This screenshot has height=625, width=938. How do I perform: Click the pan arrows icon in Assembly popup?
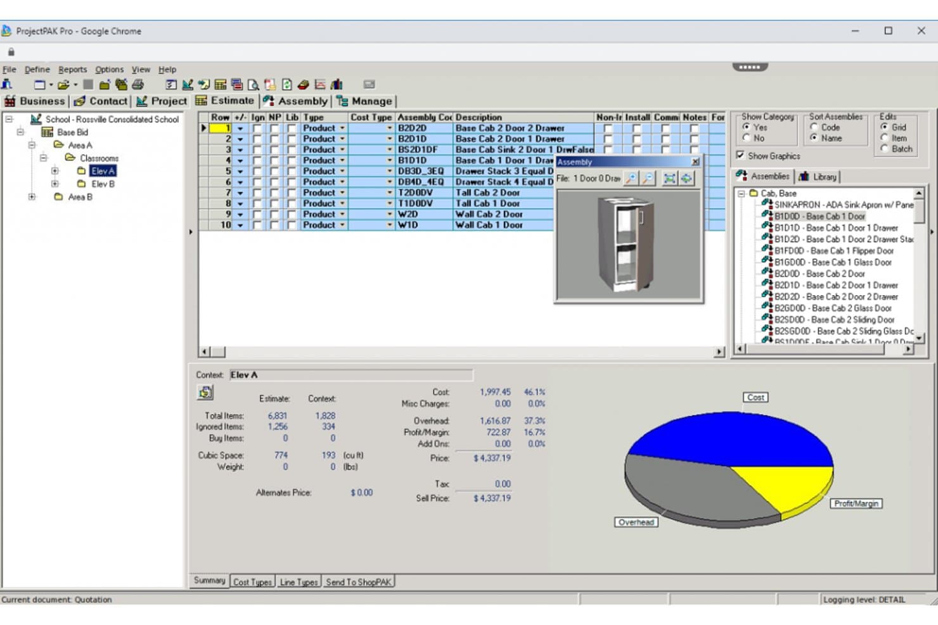tap(686, 179)
